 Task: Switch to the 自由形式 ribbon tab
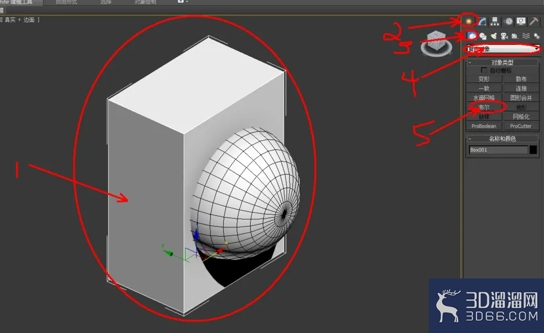(x=66, y=2)
